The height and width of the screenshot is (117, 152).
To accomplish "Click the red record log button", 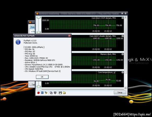I will click(39, 93).
